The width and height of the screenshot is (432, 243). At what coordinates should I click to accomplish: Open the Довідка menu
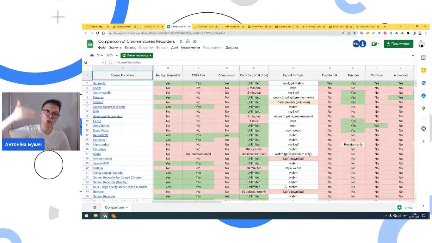(231, 47)
